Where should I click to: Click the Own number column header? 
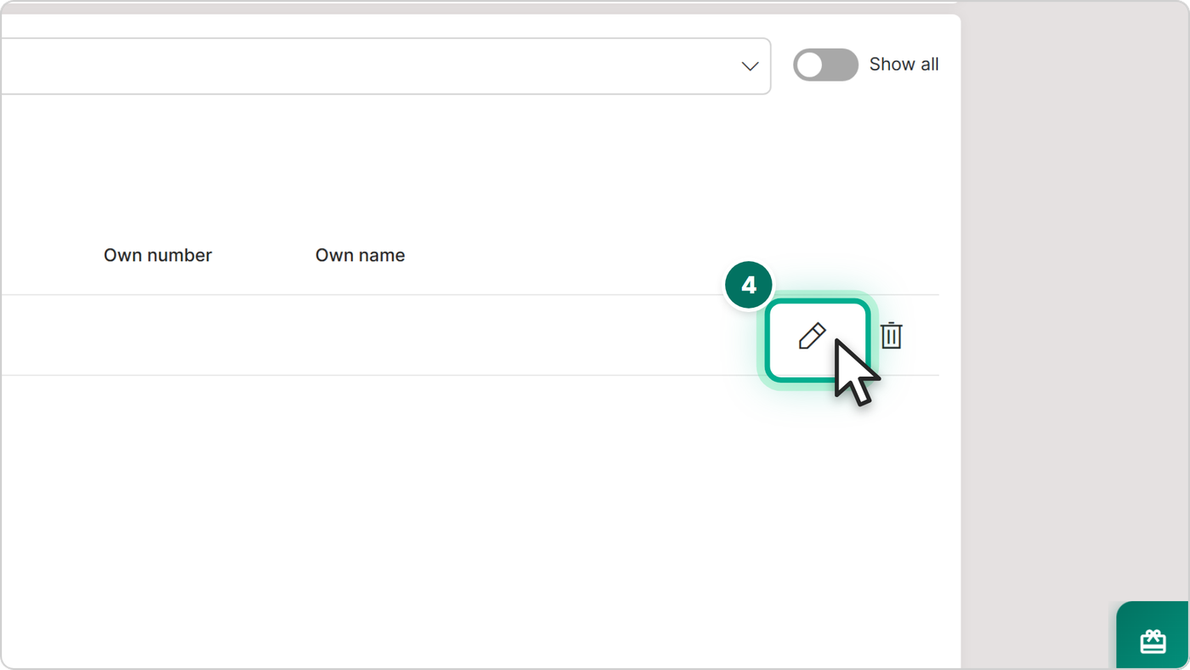tap(157, 255)
